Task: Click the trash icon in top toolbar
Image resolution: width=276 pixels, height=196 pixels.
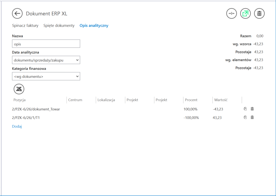Action: click(x=259, y=13)
